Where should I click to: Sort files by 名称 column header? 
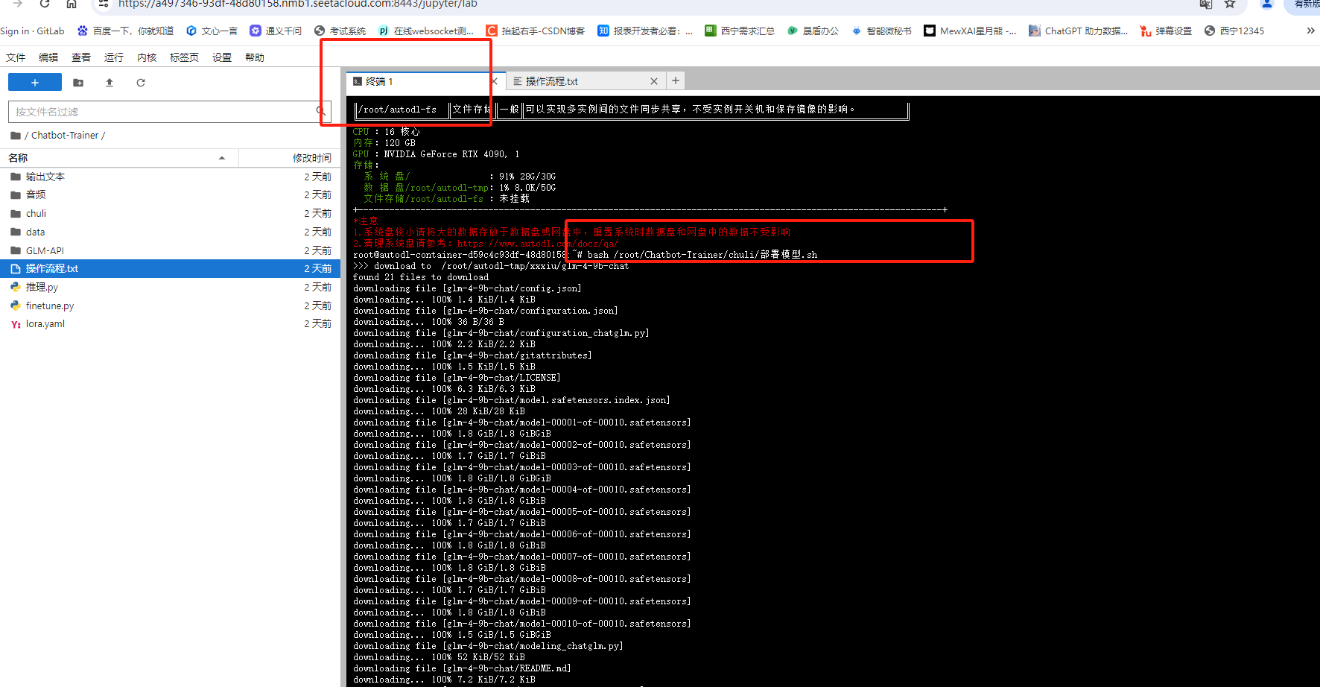119,158
